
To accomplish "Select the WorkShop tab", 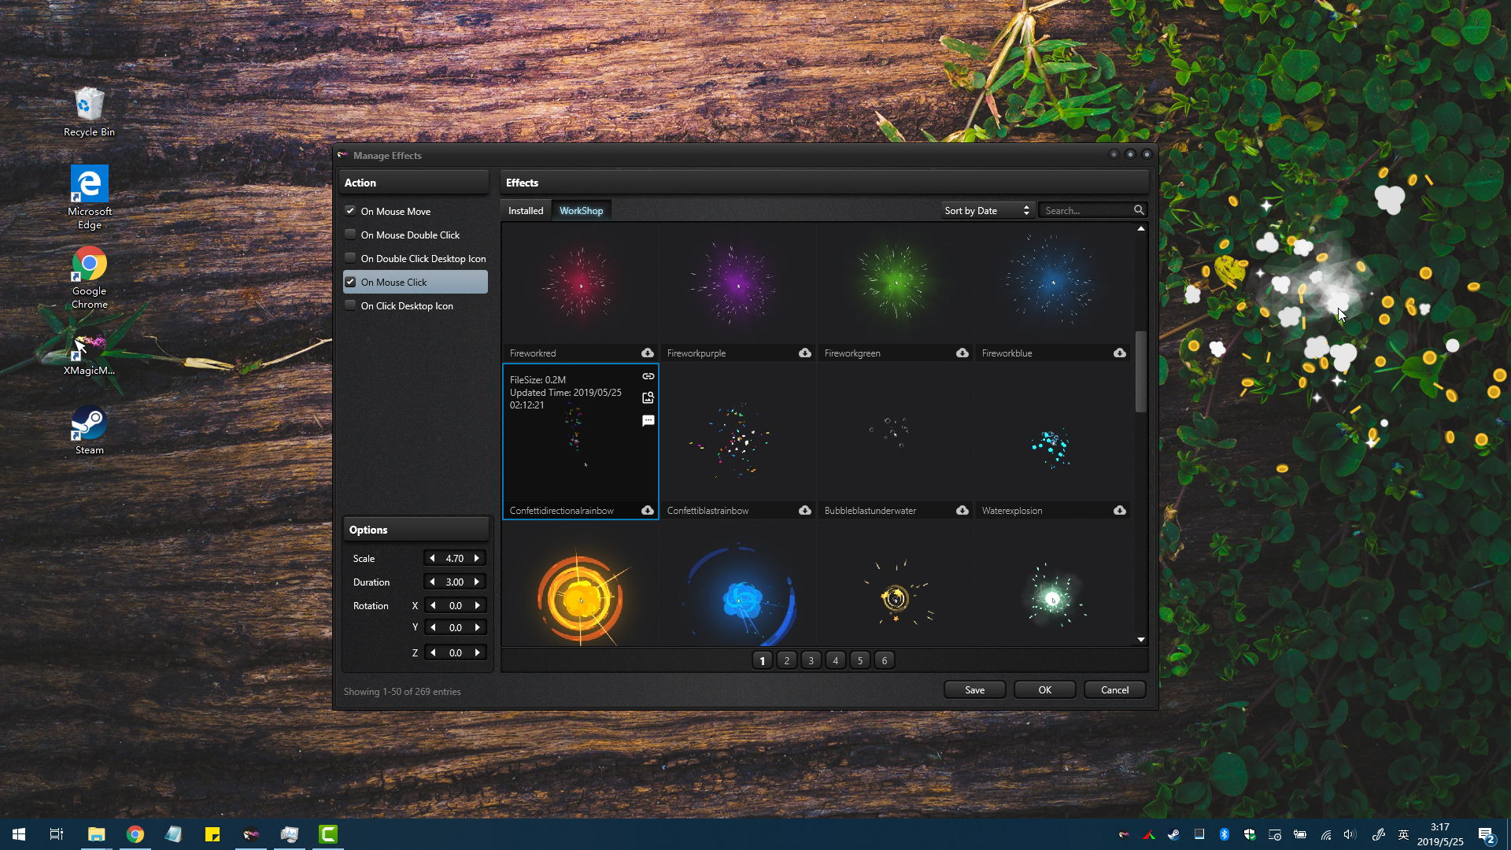I will [582, 210].
